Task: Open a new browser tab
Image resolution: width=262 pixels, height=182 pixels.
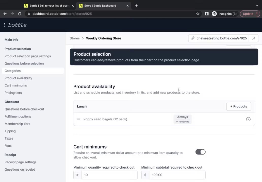Action: click(x=136, y=6)
